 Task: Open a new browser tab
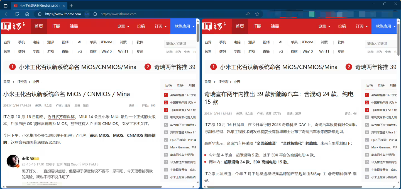coord(71,6)
